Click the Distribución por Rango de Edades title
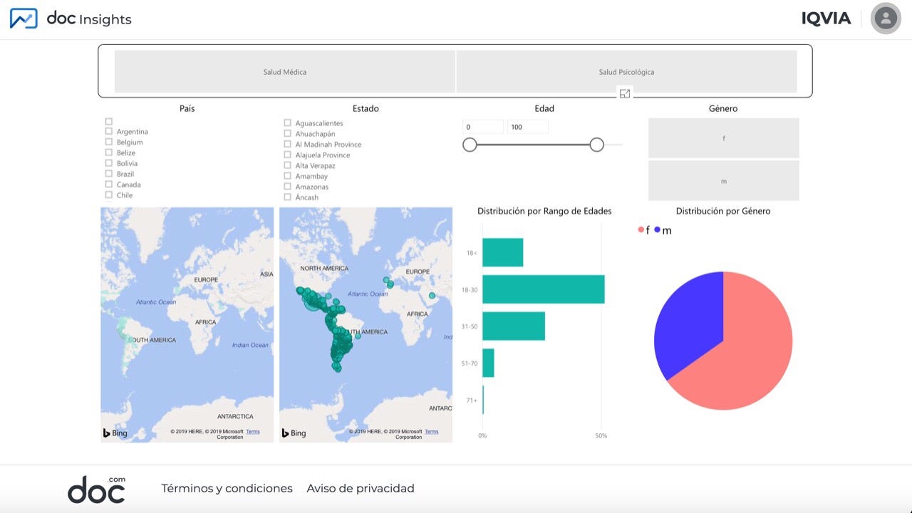Screen dimensions: 912x513 [544, 211]
